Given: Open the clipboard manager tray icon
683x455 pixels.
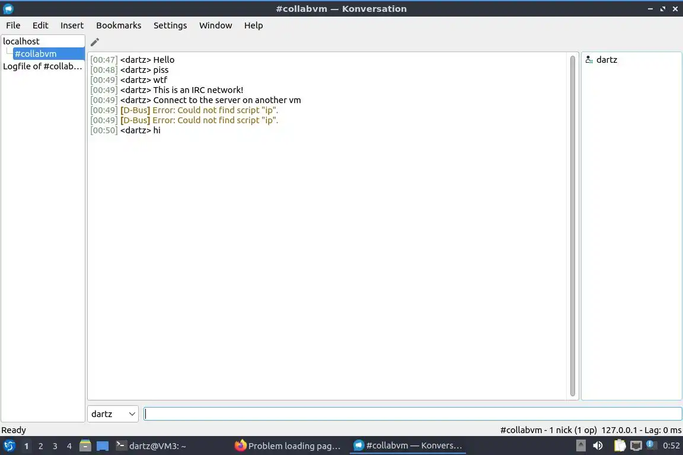Looking at the screenshot, I should coord(620,446).
